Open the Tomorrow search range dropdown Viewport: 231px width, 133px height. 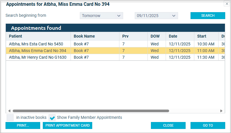101,16
